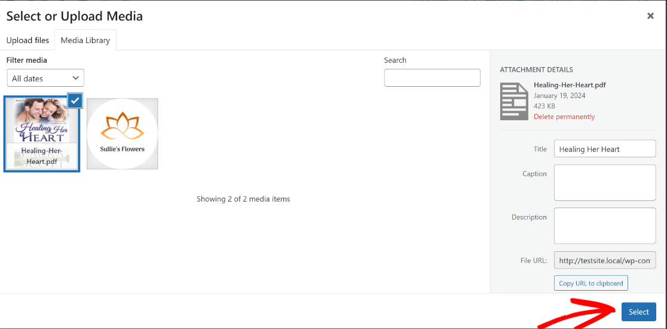Expand the All dates filter dropdown
This screenshot has height=329, width=667.
pyautogui.click(x=45, y=78)
